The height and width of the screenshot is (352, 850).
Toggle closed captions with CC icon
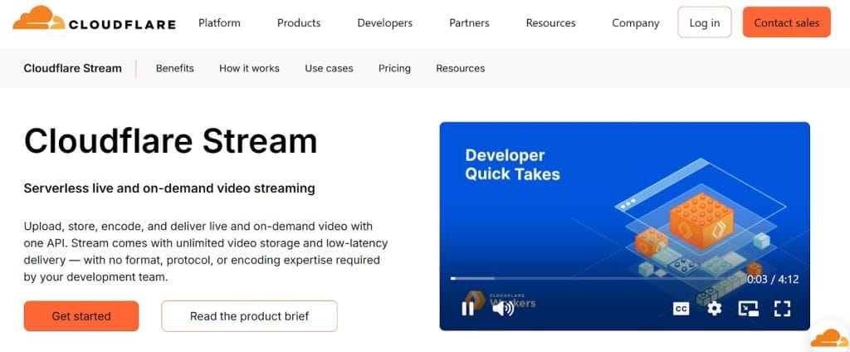681,309
